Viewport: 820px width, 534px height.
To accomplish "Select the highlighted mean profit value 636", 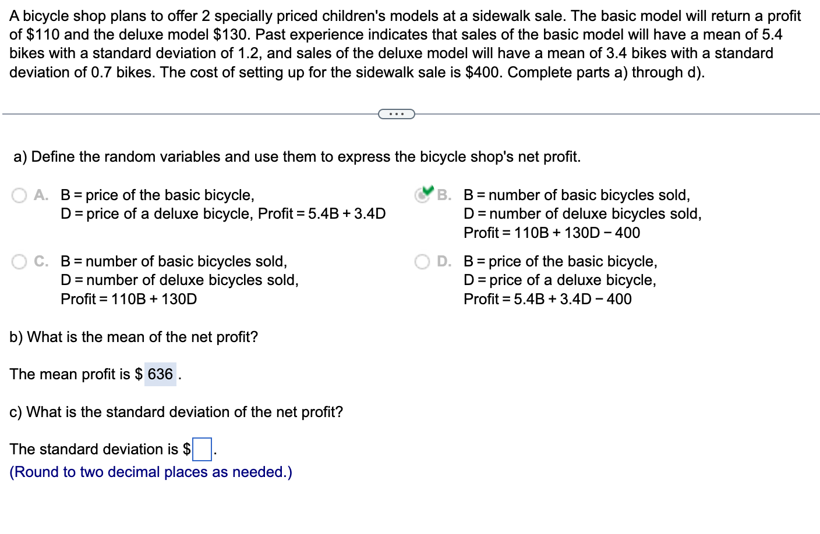I will (x=160, y=375).
